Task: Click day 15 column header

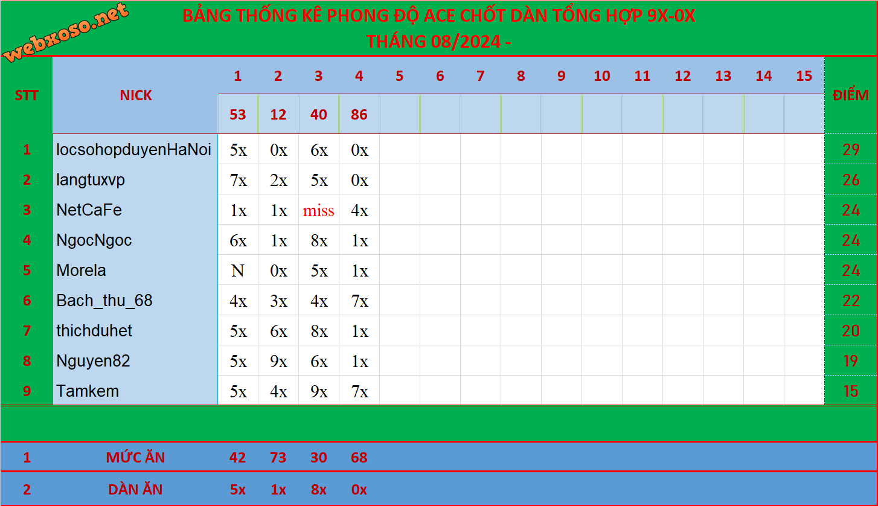Action: (x=804, y=75)
